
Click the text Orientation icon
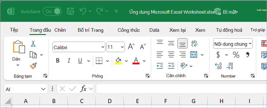coord(184,66)
